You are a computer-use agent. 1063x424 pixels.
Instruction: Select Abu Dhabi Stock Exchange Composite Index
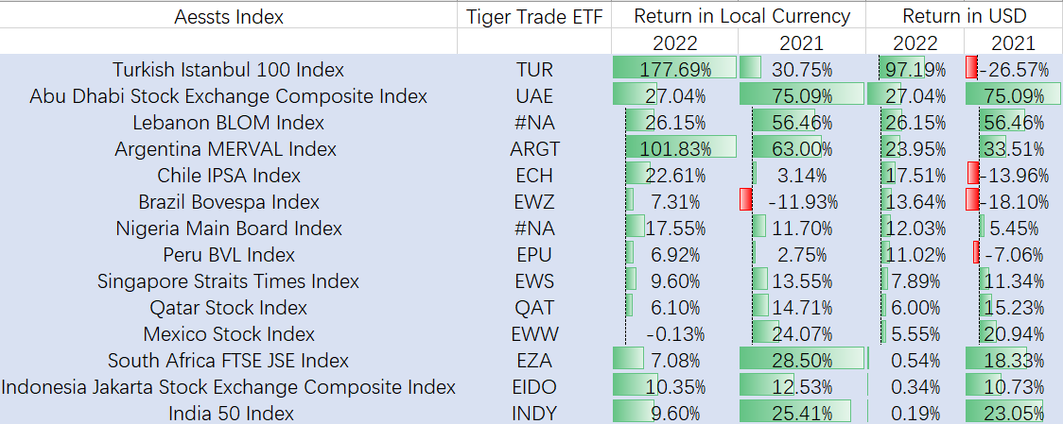pos(228,96)
